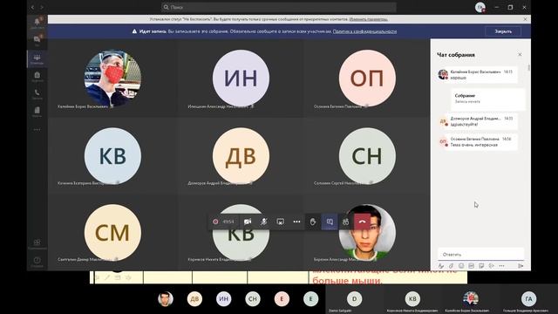Click the ОП avatar in the chat
Image resolution: width=558 pixels, height=314 pixels.
pyautogui.click(x=443, y=141)
